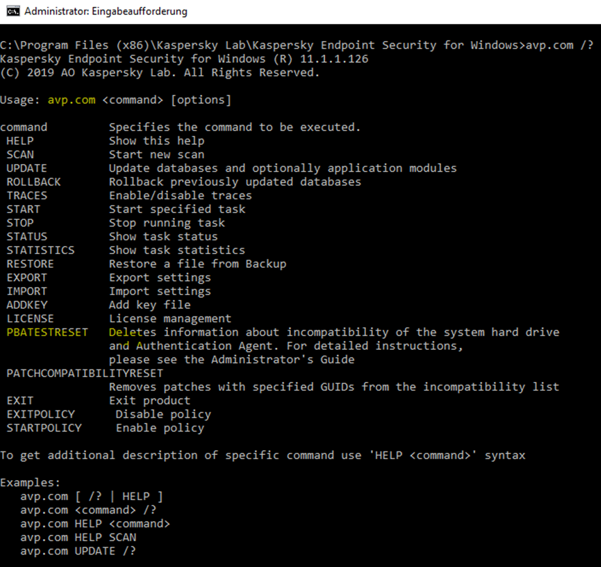Click the 'License management' description text
The height and width of the screenshot is (567, 601).
pyautogui.click(x=170, y=318)
